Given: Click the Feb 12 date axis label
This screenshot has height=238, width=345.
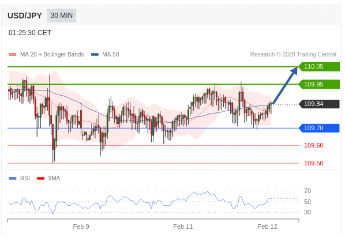Looking at the screenshot, I should click(267, 226).
